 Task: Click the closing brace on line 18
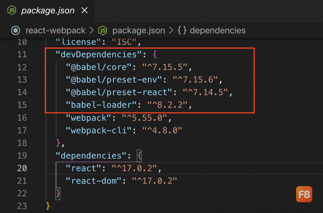(x=58, y=143)
